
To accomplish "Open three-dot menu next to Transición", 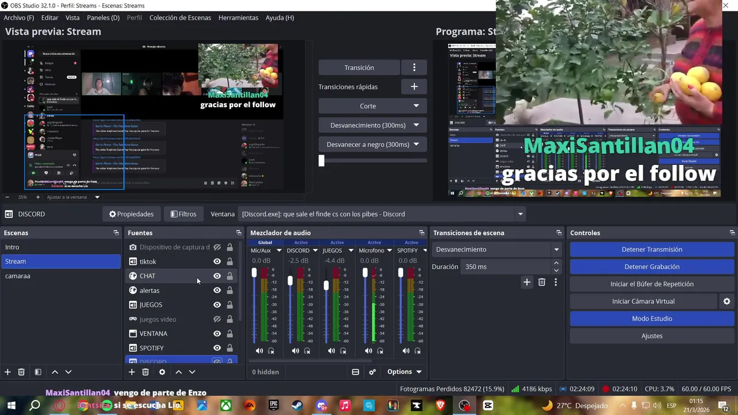I will (x=414, y=67).
